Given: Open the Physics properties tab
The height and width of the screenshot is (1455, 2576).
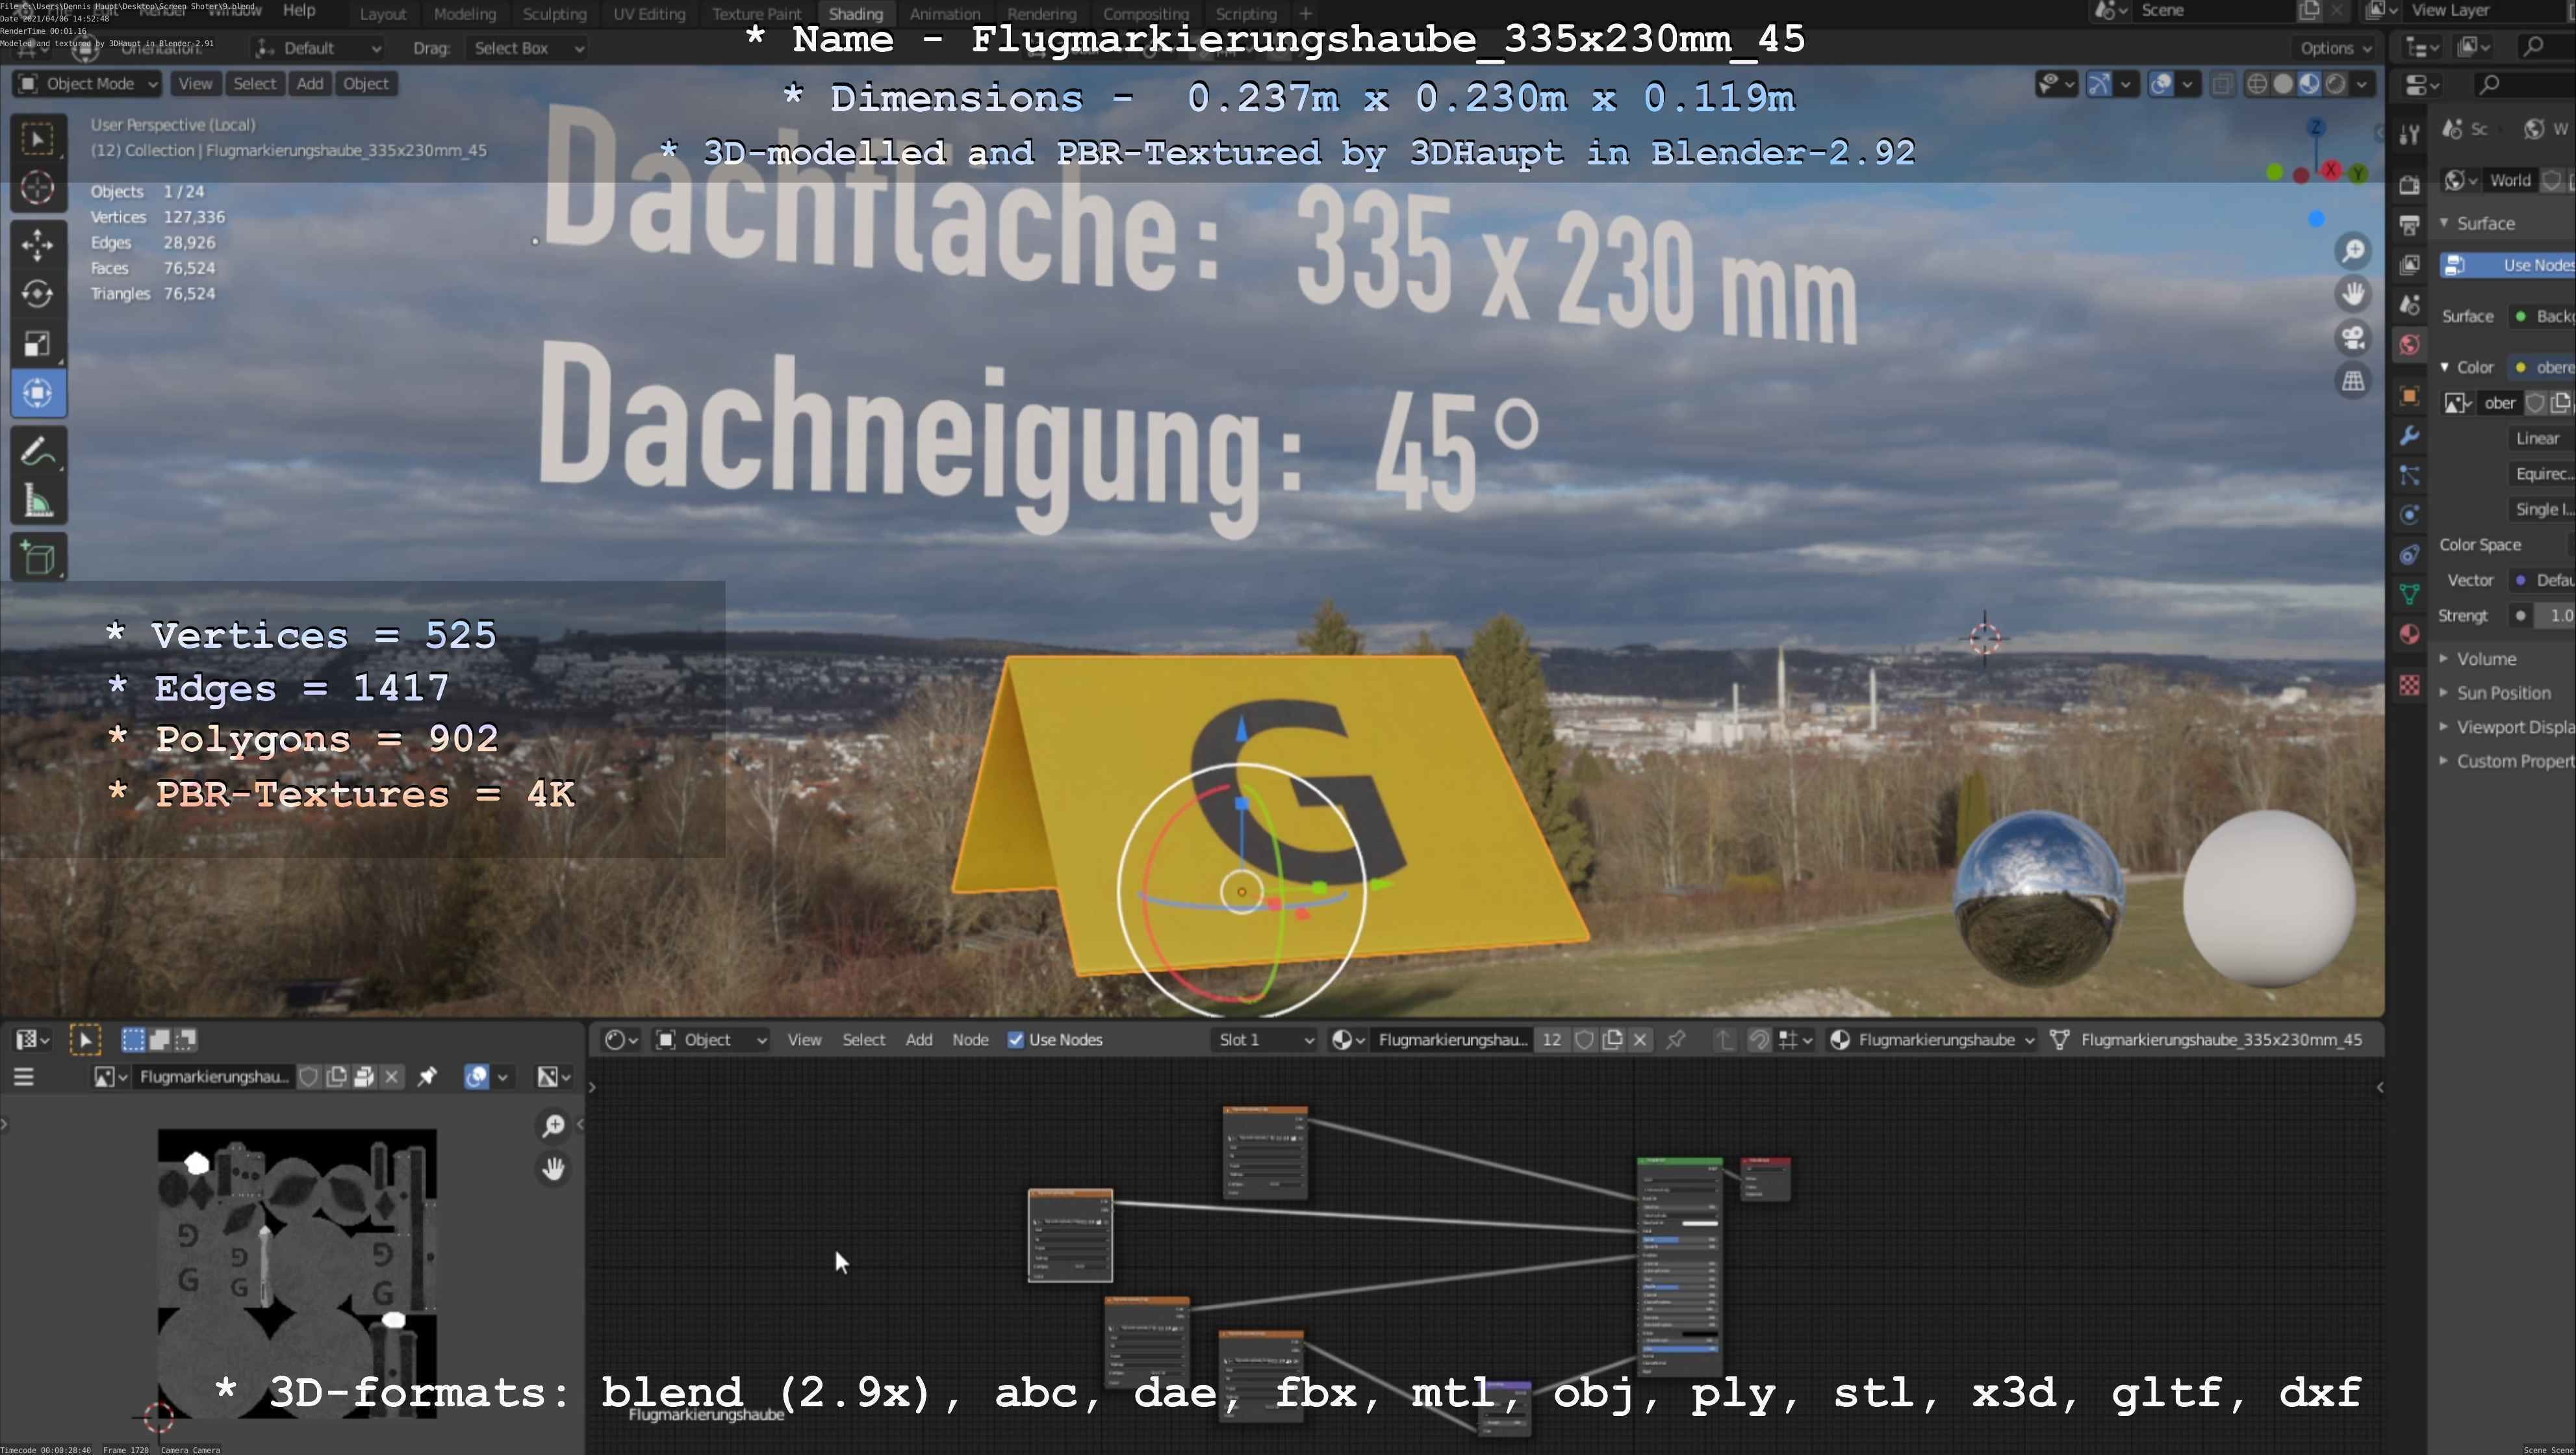Looking at the screenshot, I should coord(2409,515).
